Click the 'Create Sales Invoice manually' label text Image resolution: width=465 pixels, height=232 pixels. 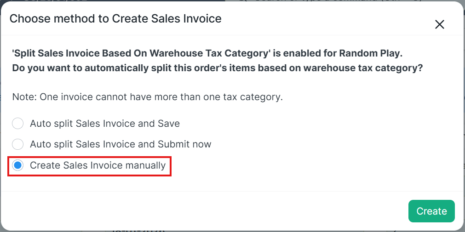click(x=98, y=165)
